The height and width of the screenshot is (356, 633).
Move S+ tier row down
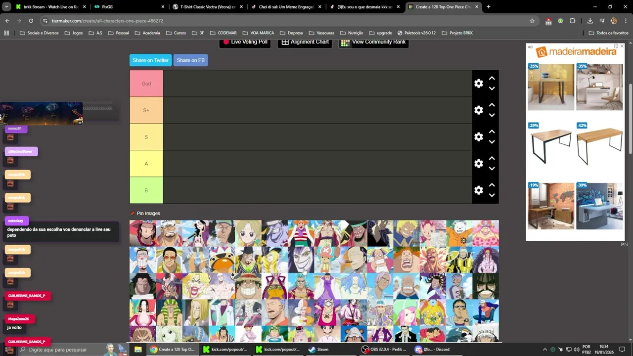[492, 115]
